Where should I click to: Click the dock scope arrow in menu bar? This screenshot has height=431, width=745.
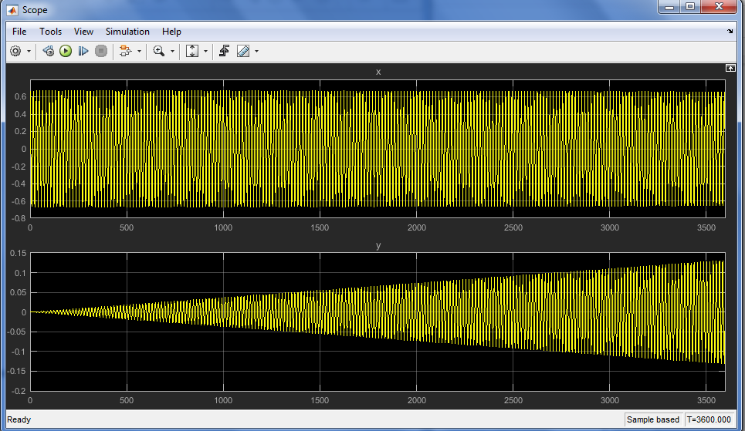click(730, 32)
